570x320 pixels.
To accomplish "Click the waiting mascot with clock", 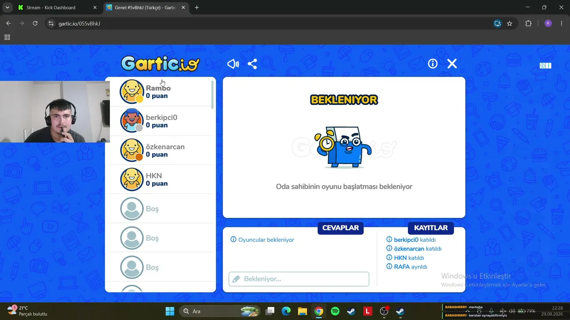I will (x=342, y=147).
